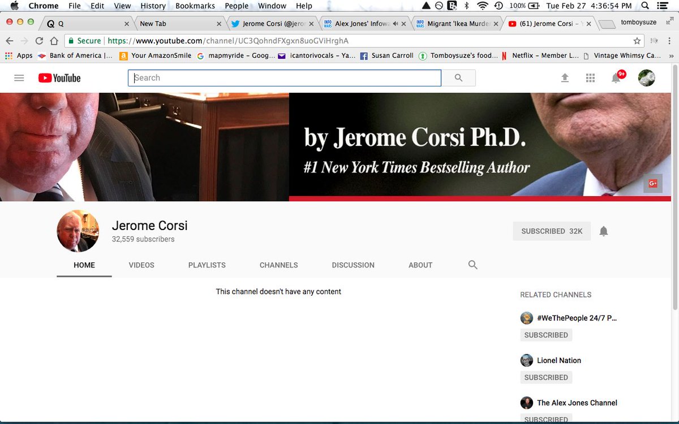The width and height of the screenshot is (679, 424).
Task: Open Susan Carroll Facebook bookmark
Action: (387, 55)
